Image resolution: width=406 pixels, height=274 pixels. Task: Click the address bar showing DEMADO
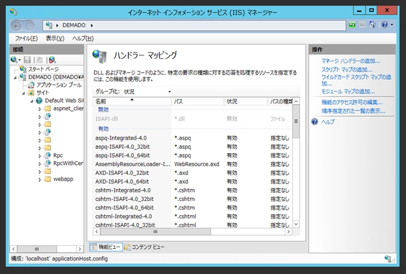click(x=194, y=25)
